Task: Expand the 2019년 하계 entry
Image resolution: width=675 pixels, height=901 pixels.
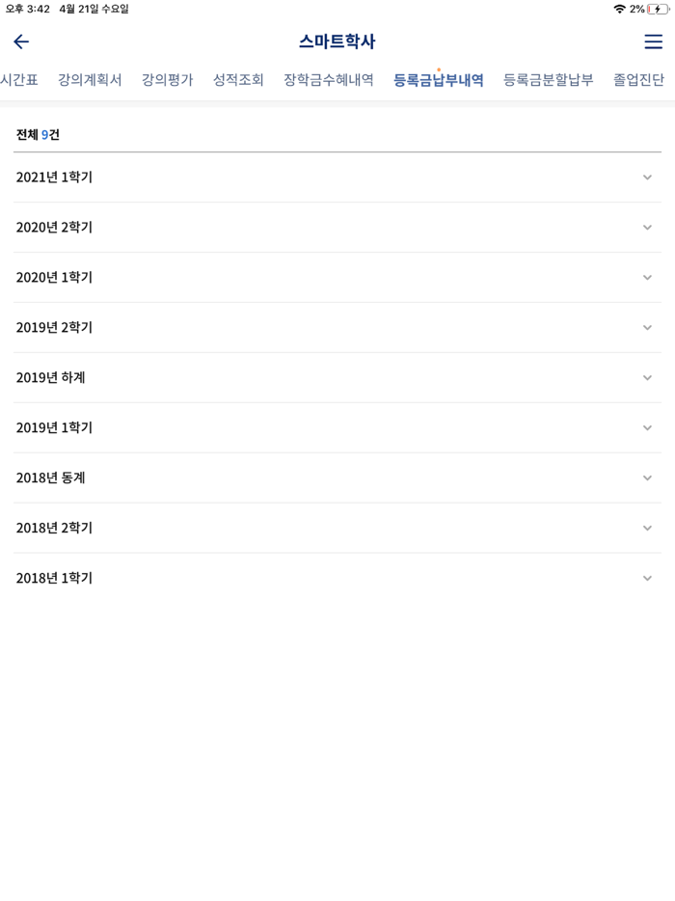Action: (x=337, y=377)
